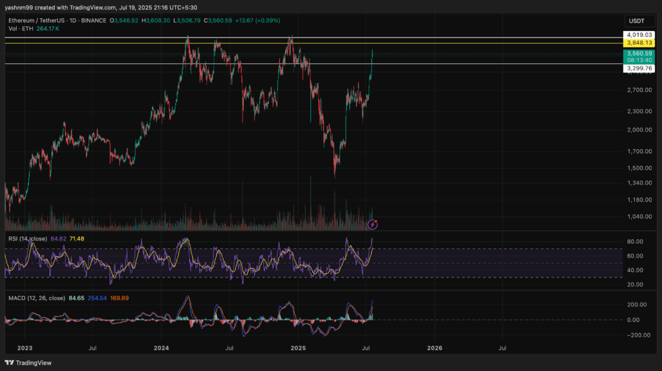662x371 pixels.
Task: Click the 2023 marker on time axis
Action: [25, 348]
